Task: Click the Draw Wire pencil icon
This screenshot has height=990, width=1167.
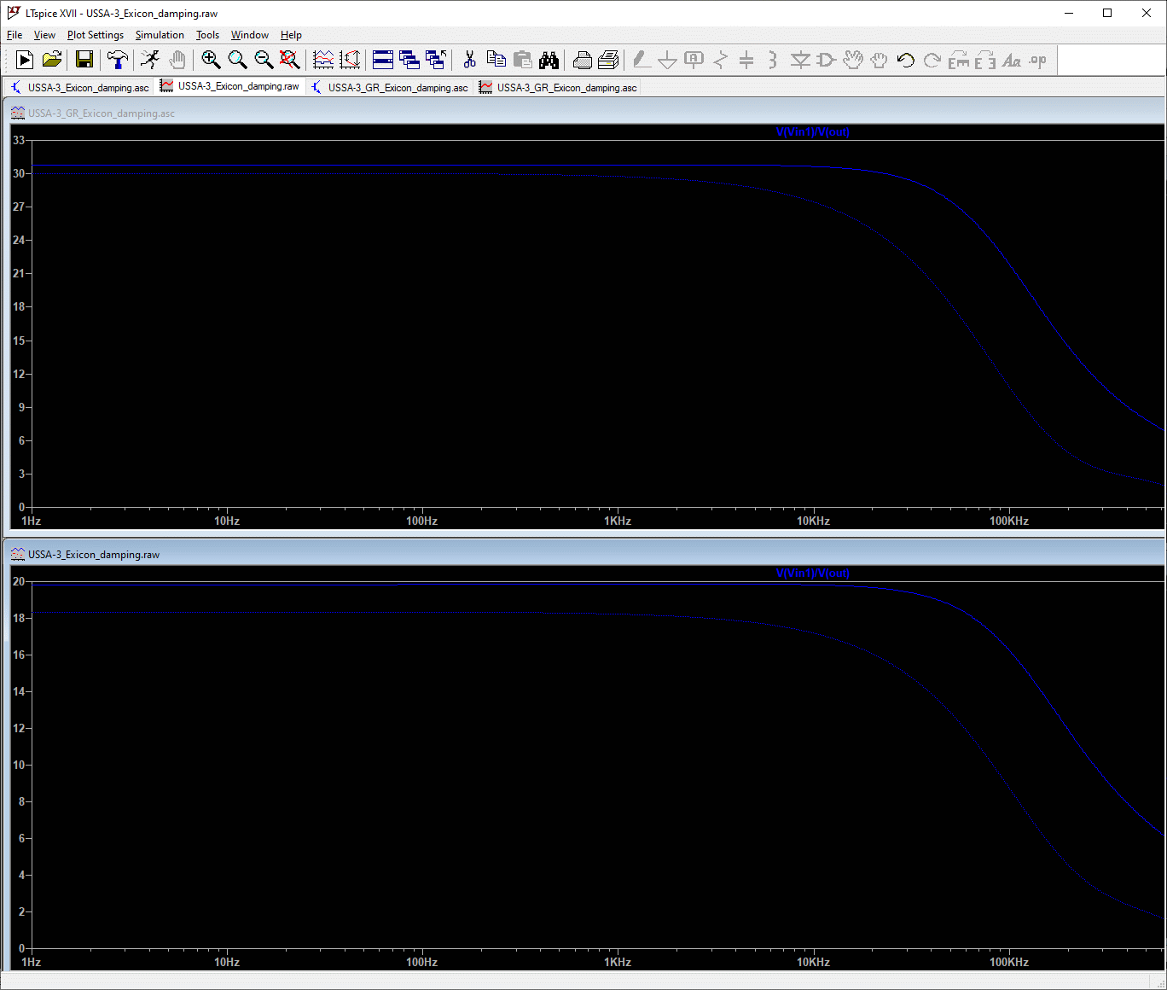Action: tap(642, 60)
